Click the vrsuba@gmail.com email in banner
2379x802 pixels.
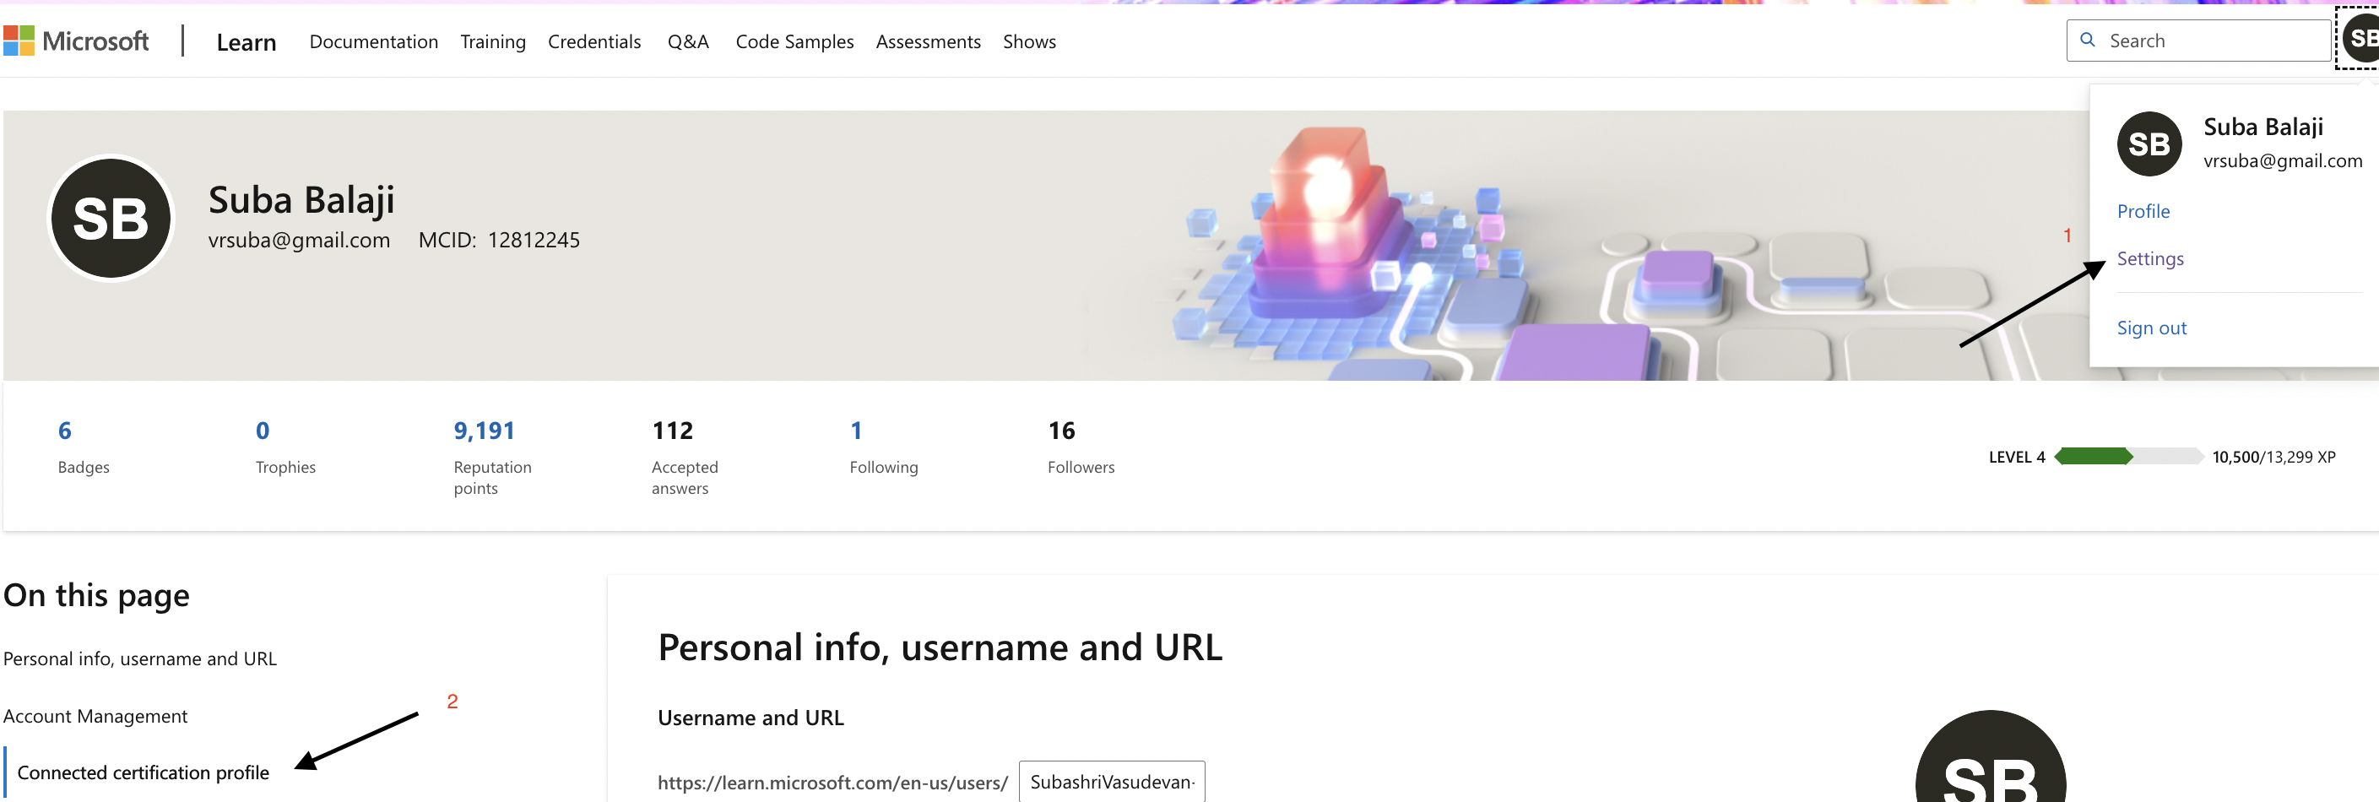299,241
